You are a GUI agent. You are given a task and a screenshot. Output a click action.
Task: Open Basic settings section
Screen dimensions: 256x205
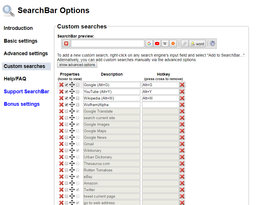point(20,41)
